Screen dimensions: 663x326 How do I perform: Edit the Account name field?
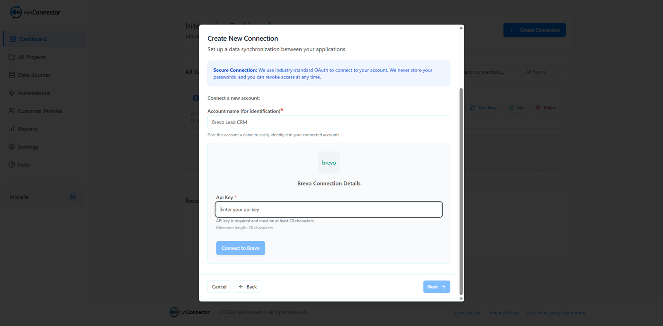(x=329, y=122)
